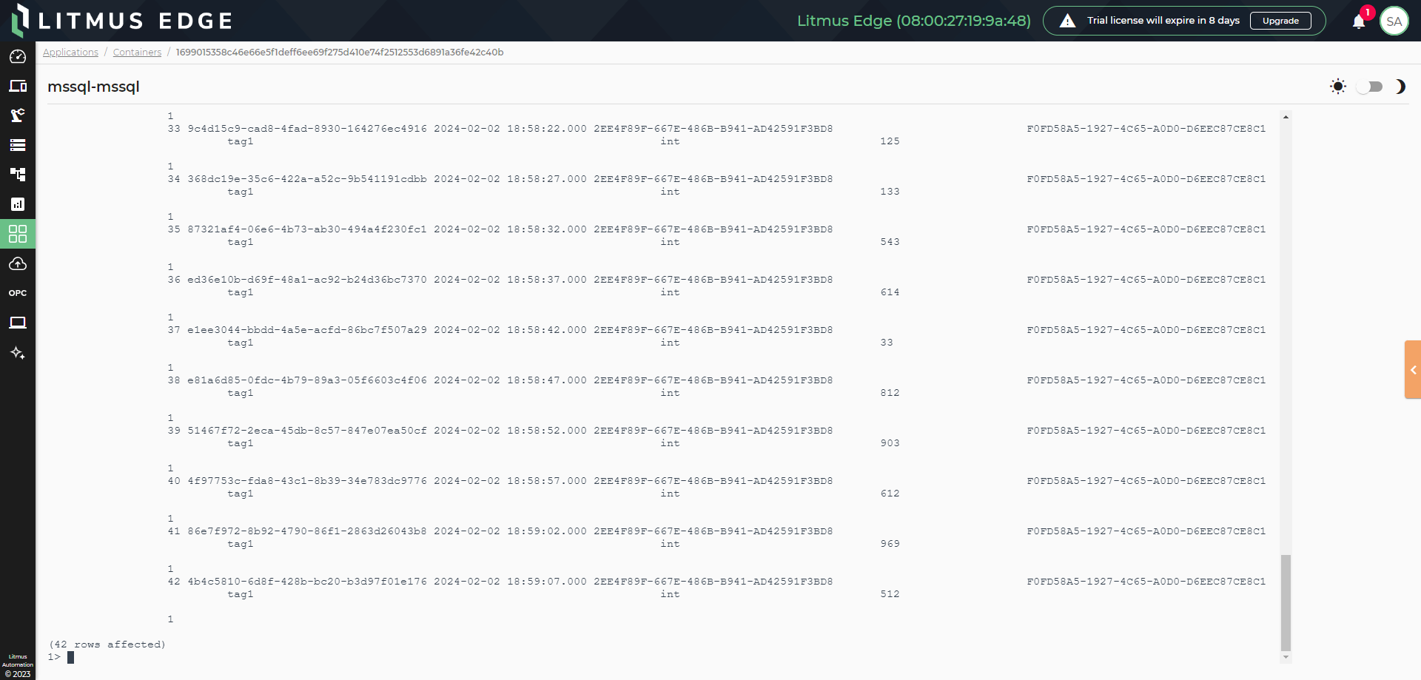Click the terminal scrollbar up arrow
1421x680 pixels.
1286,117
